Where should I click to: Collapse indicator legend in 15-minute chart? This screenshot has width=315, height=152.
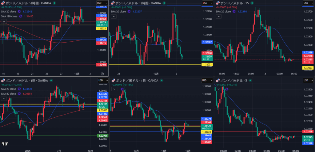pyautogui.click(x=219, y=17)
